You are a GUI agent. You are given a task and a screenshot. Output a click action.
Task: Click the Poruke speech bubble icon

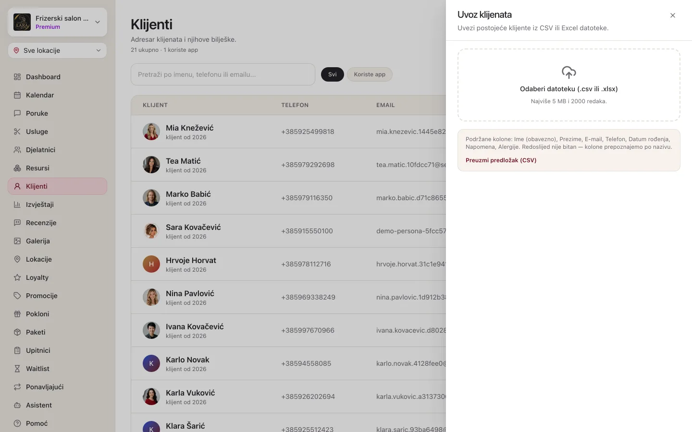[x=17, y=113]
